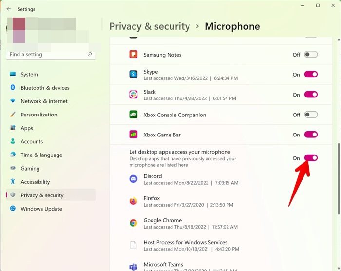Click the Xbox Console Companion icon
341x271 pixels.
point(133,115)
